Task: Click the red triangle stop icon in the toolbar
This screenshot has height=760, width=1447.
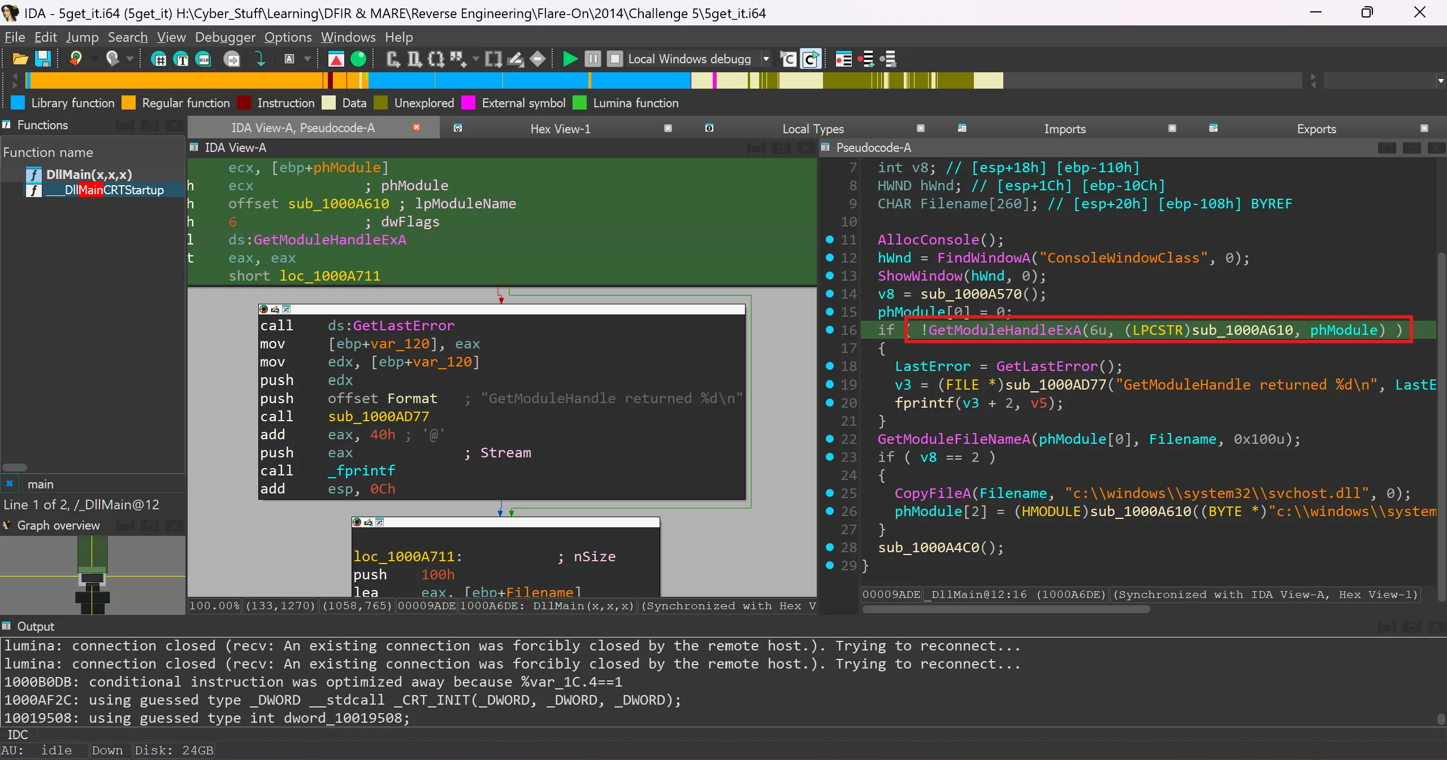Action: [336, 59]
